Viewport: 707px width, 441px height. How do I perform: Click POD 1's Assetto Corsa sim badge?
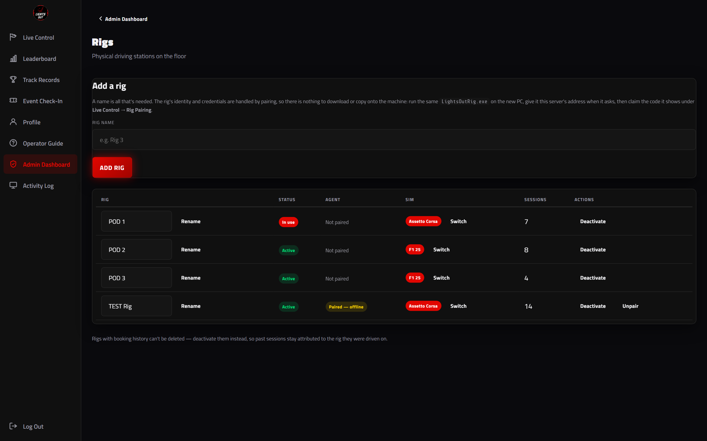point(423,221)
